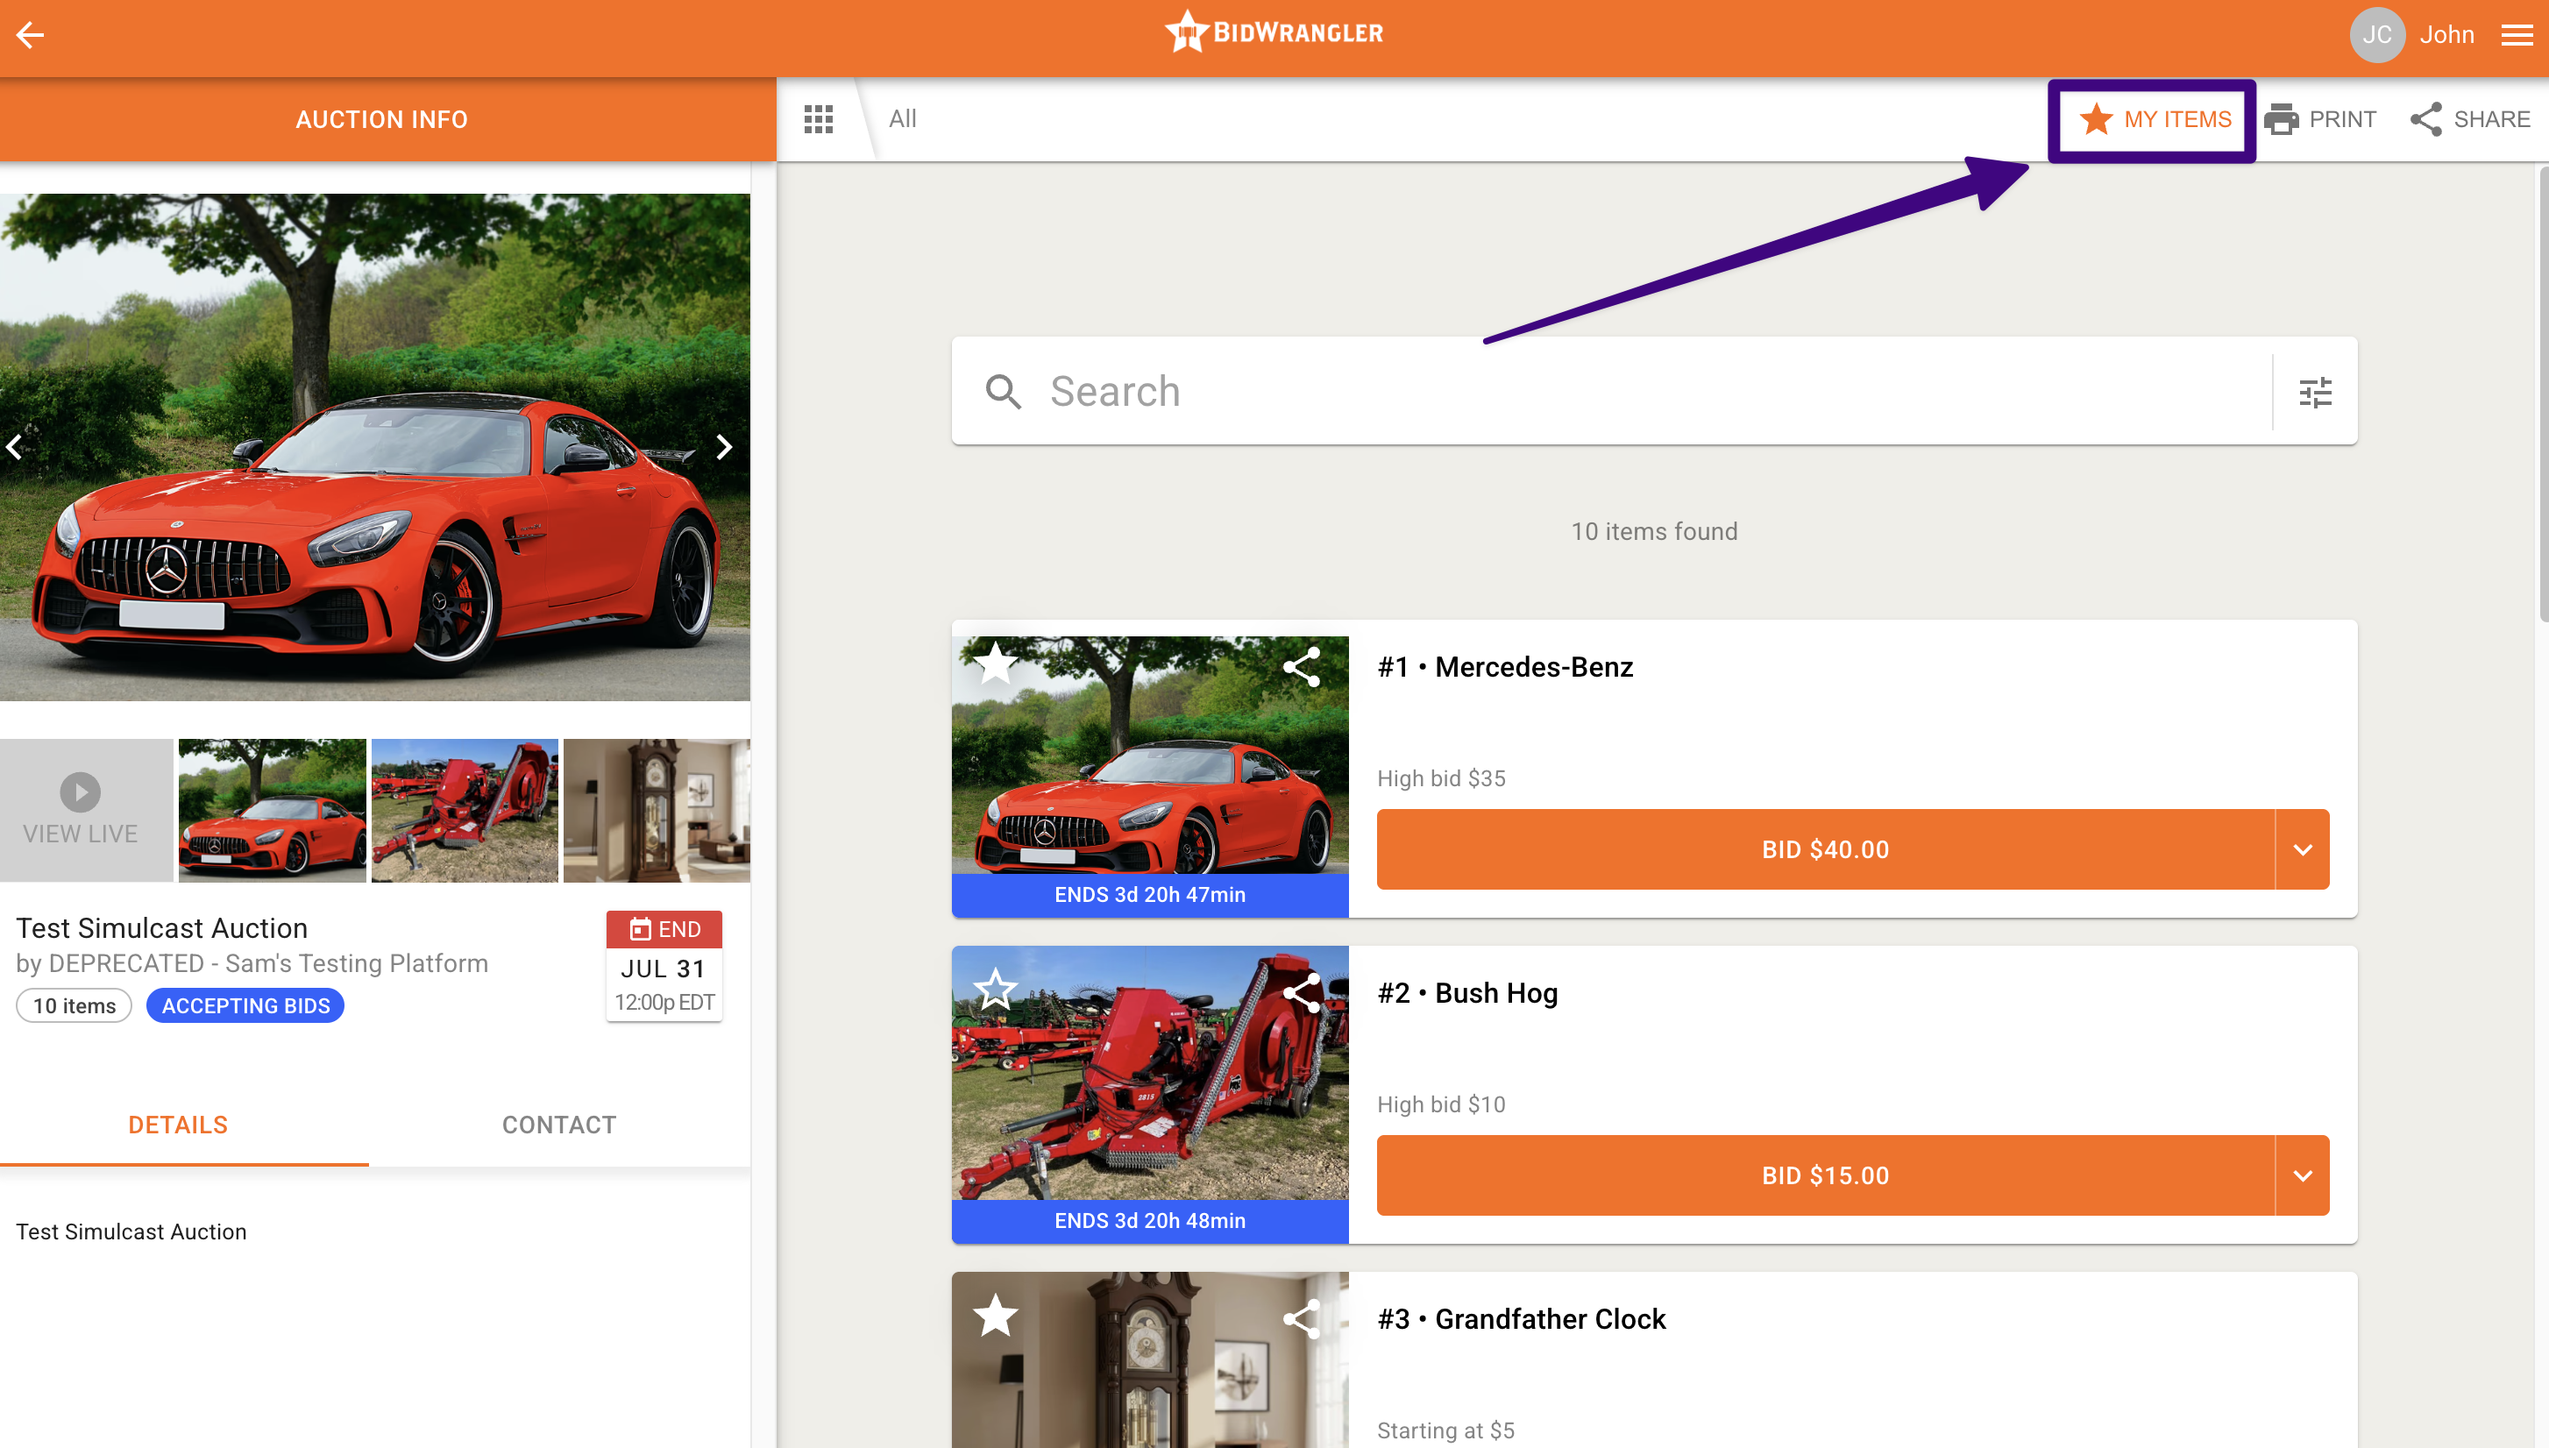The height and width of the screenshot is (1448, 2549).
Task: Focus the Search input field
Action: pos(1653,391)
